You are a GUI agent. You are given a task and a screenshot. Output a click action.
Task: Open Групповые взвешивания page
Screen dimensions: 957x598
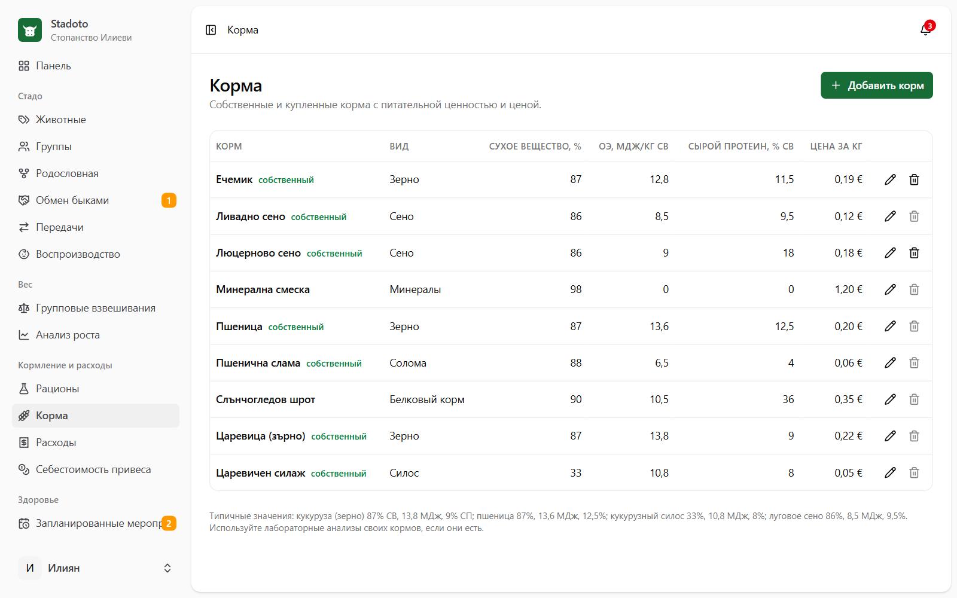[96, 308]
